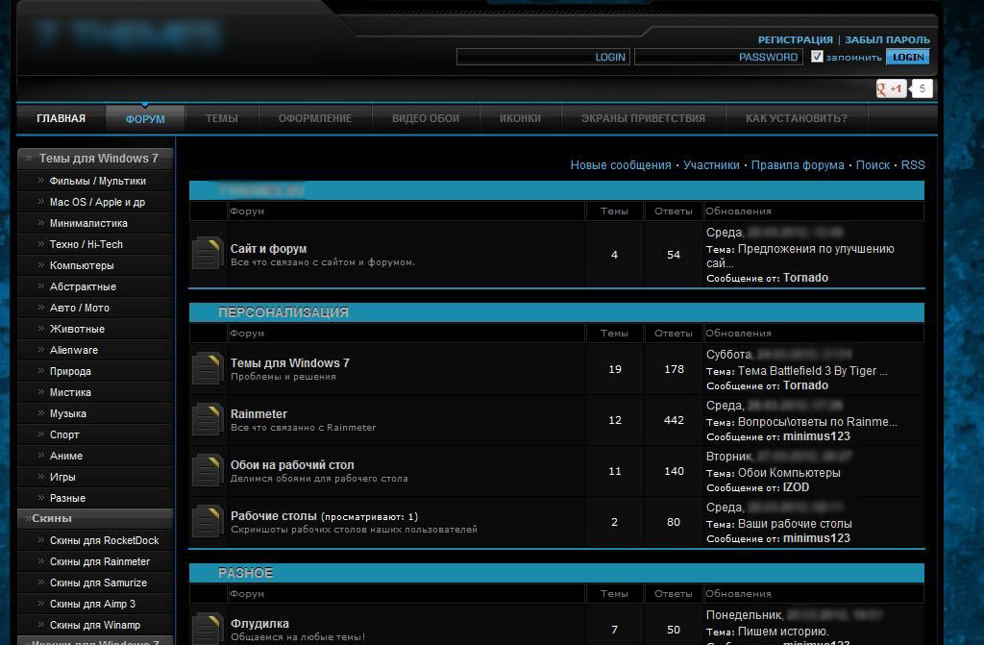Image resolution: width=984 pixels, height=645 pixels.
Task: Click the Google +1 button icon
Action: tap(891, 88)
